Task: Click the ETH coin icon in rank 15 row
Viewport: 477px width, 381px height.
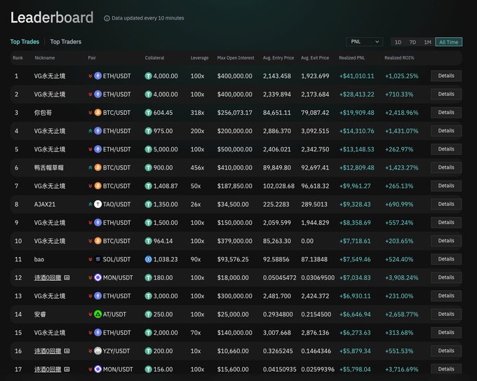Action: tap(98, 333)
